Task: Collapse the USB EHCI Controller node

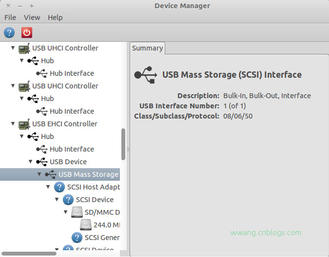Action: click(x=13, y=124)
